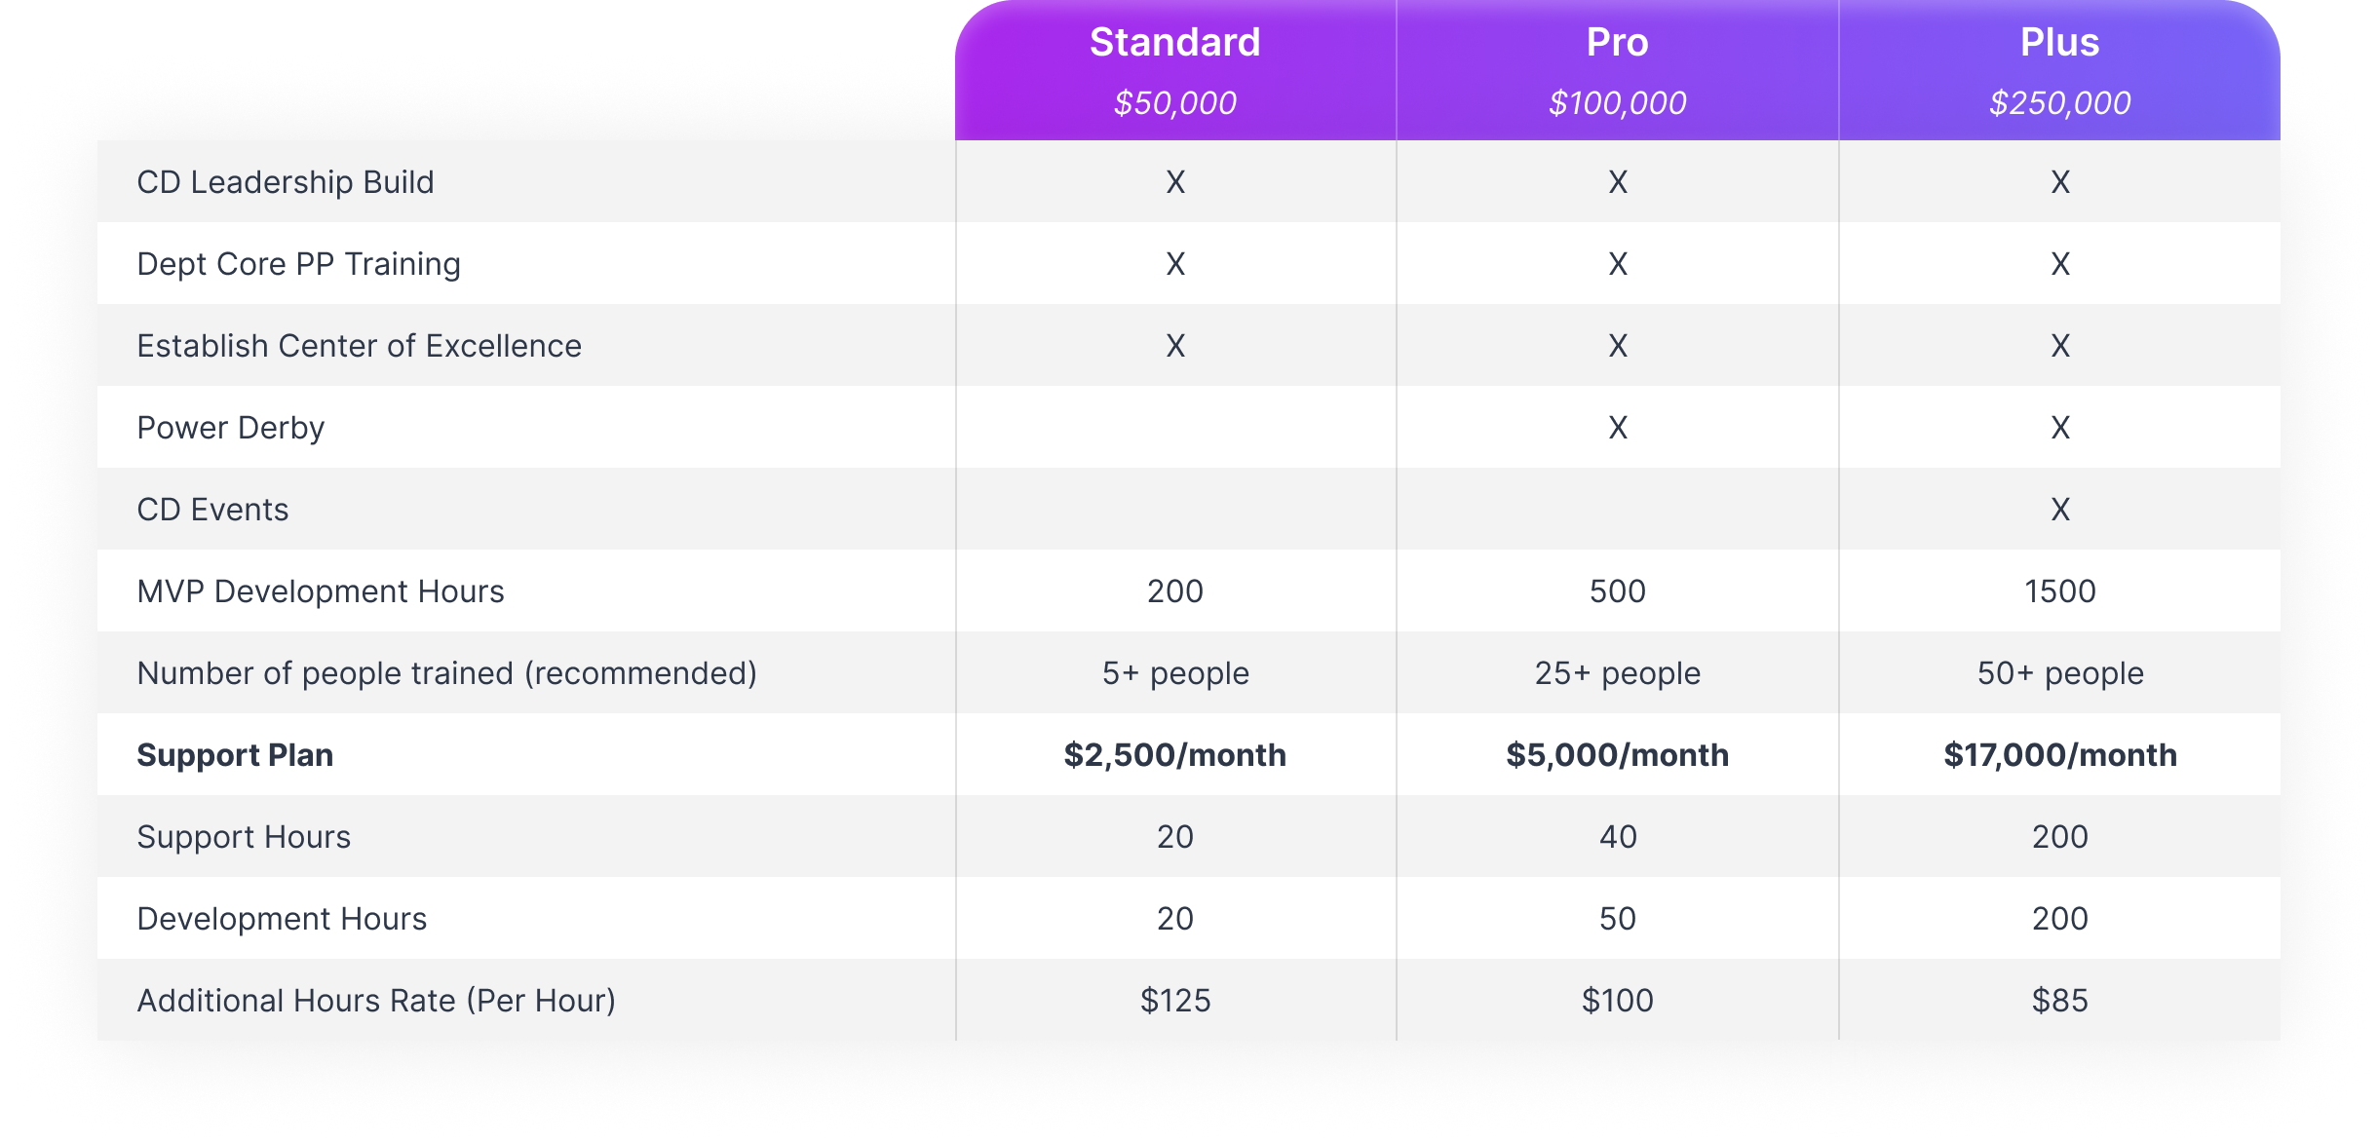Select the $85 additional hours rate
Screen dimensions: 2378x1142
[x=2059, y=1000]
